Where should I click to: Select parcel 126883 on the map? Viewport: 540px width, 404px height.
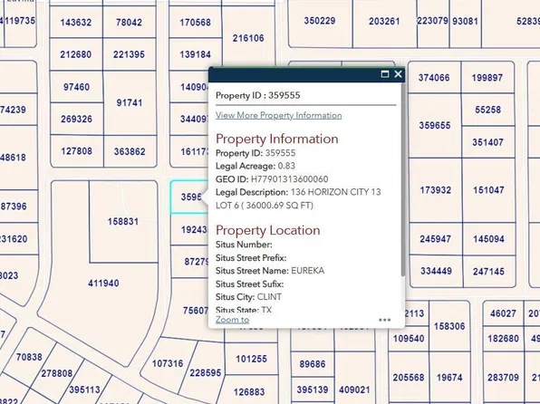click(x=249, y=392)
